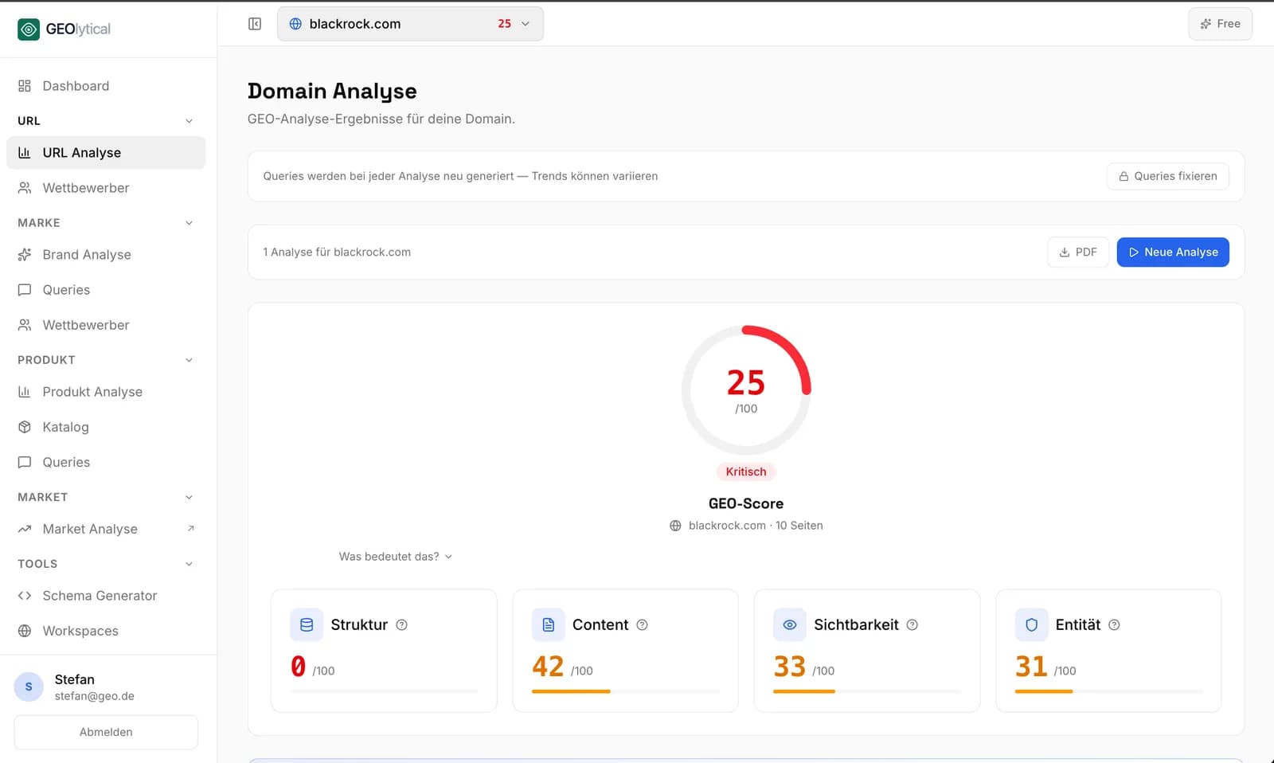The width and height of the screenshot is (1274, 763).
Task: Click the GEOlytical logo icon
Action: click(29, 29)
